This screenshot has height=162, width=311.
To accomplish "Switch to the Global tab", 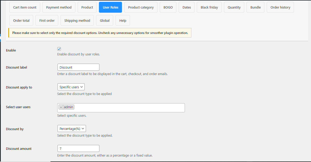I will (104, 20).
